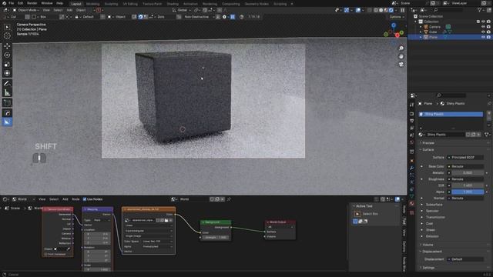Click the blue Z axis on navigation gizmo
The image size is (493, 277).
click(394, 25)
